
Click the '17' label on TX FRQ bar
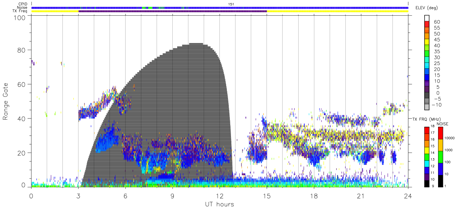[x=432, y=133]
